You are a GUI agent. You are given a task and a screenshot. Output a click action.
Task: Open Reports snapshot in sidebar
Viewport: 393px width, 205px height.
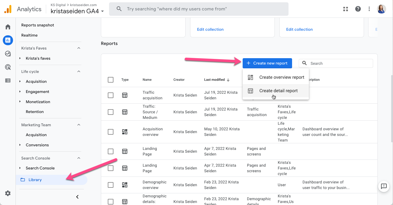click(x=38, y=25)
